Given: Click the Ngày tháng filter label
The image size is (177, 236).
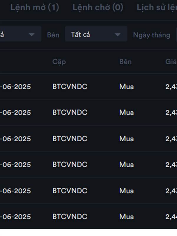Looking at the screenshot, I should pos(152,35).
